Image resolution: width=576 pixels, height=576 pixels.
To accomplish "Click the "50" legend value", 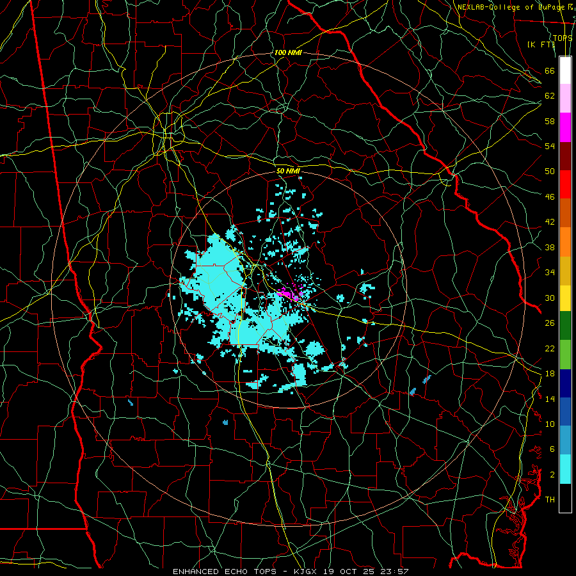I will tap(550, 172).
